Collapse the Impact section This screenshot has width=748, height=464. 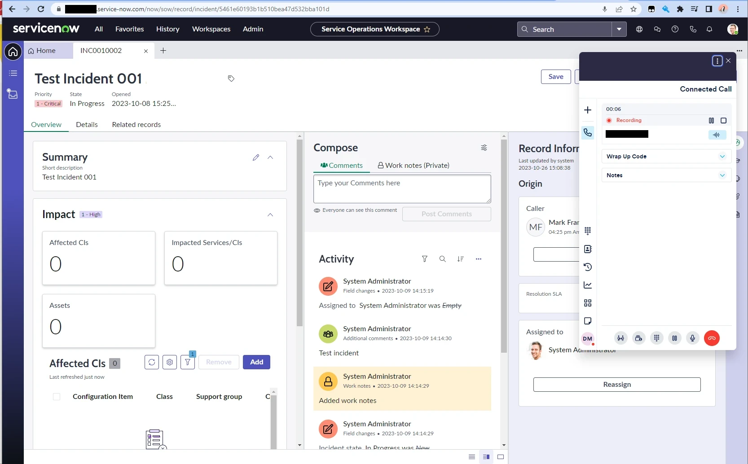(270, 214)
